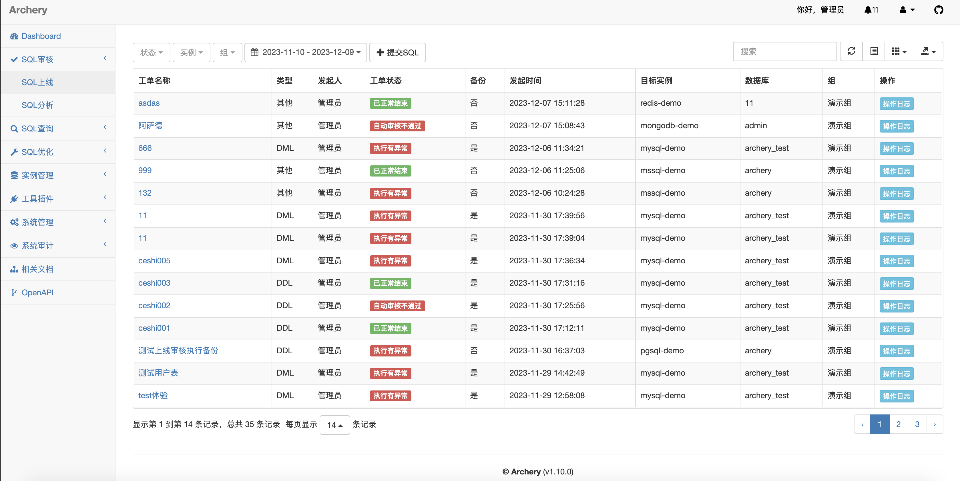Viewport: 960px width, 481px height.
Task: Open the Dashboard menu item
Action: click(58, 36)
